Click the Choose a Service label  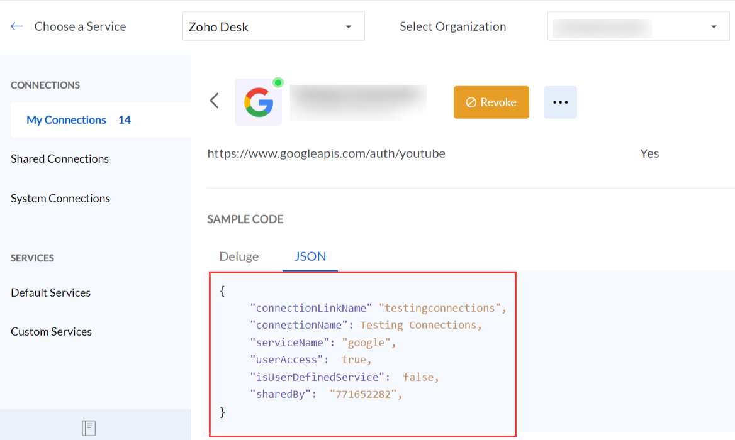click(x=80, y=26)
